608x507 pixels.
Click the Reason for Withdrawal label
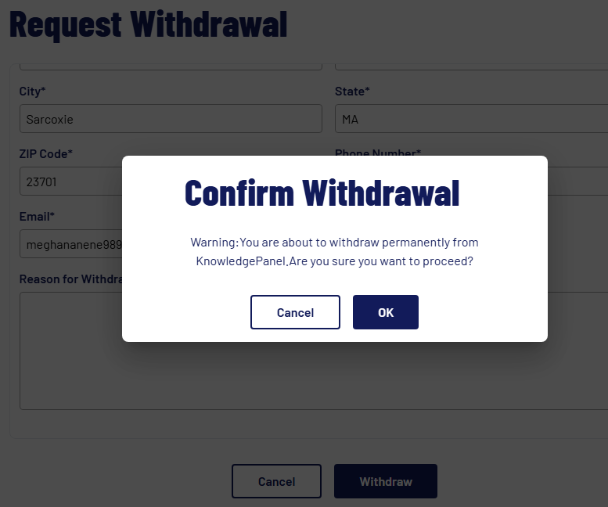[x=69, y=279]
